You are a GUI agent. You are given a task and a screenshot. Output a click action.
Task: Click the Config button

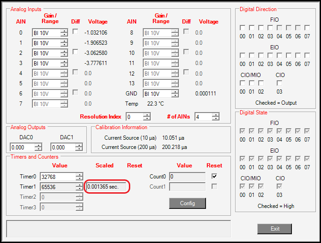(x=187, y=203)
